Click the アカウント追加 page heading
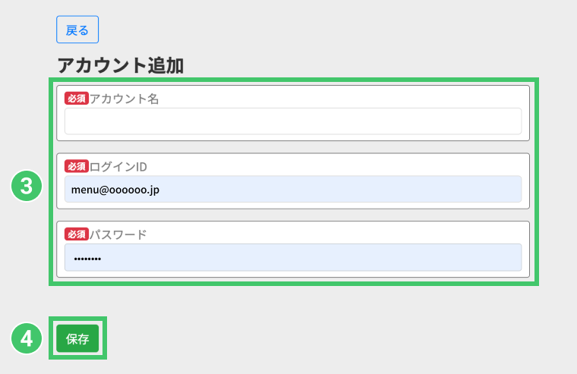The image size is (577, 374). click(120, 65)
